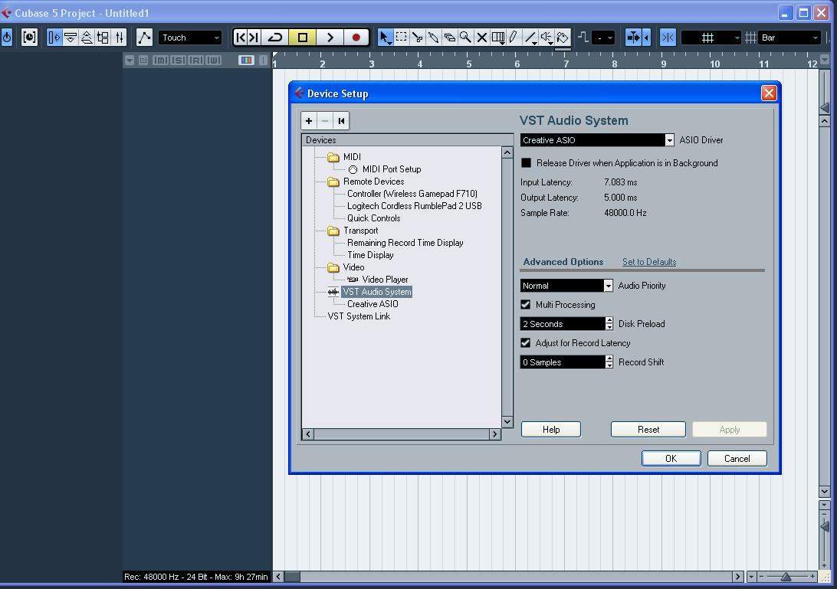
Task: Click the Set to Defaults link
Action: point(648,262)
